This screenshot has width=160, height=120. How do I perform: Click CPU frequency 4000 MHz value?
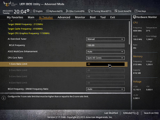[137, 31]
